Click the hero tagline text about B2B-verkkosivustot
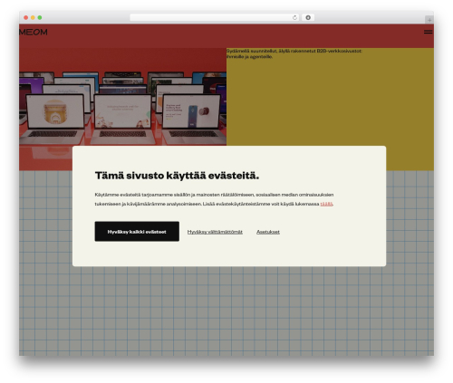The width and height of the screenshot is (453, 383). click(x=294, y=53)
